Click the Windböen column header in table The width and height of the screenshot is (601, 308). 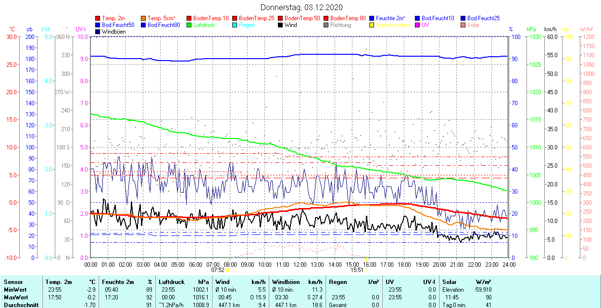click(286, 282)
